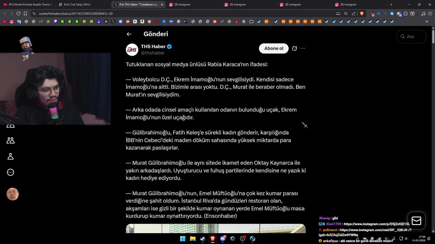Viewport: 435px width, 244px height.
Task: Open the Windows Start menu
Action: pyautogui.click(x=182, y=239)
